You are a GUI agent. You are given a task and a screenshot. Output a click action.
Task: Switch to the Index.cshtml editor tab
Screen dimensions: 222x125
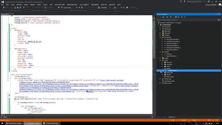point(5,14)
